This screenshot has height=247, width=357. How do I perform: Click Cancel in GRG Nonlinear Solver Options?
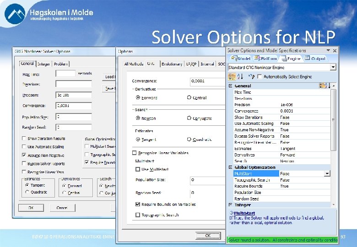click(62, 208)
